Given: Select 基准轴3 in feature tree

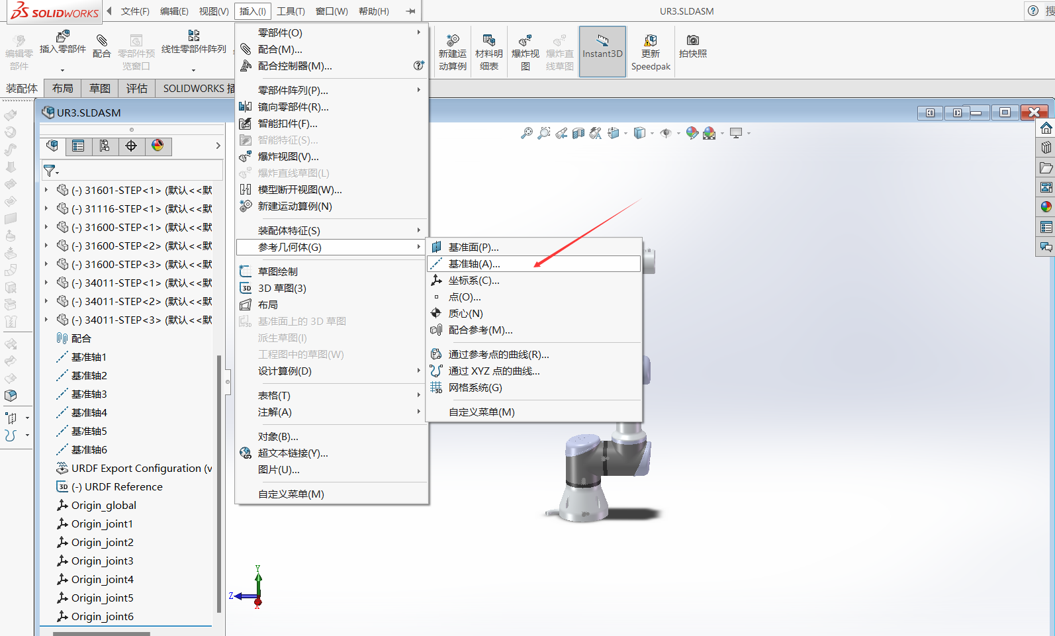Looking at the screenshot, I should [89, 394].
